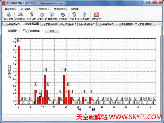164x123 pixels.
Task: Switch to the 四区和值频率图 tab
Action: [x=68, y=24]
